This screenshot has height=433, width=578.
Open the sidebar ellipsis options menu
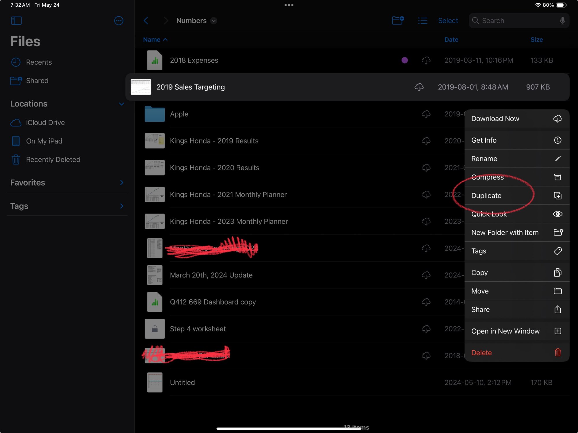(119, 20)
